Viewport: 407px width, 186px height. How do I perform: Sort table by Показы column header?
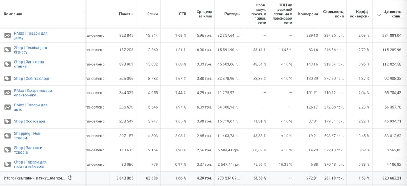point(126,14)
